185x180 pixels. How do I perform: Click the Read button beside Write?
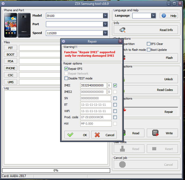[134, 133]
